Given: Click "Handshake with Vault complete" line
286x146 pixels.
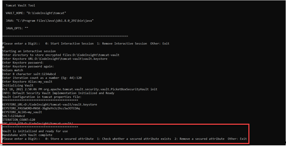Looking at the screenshot, I should [28, 135].
